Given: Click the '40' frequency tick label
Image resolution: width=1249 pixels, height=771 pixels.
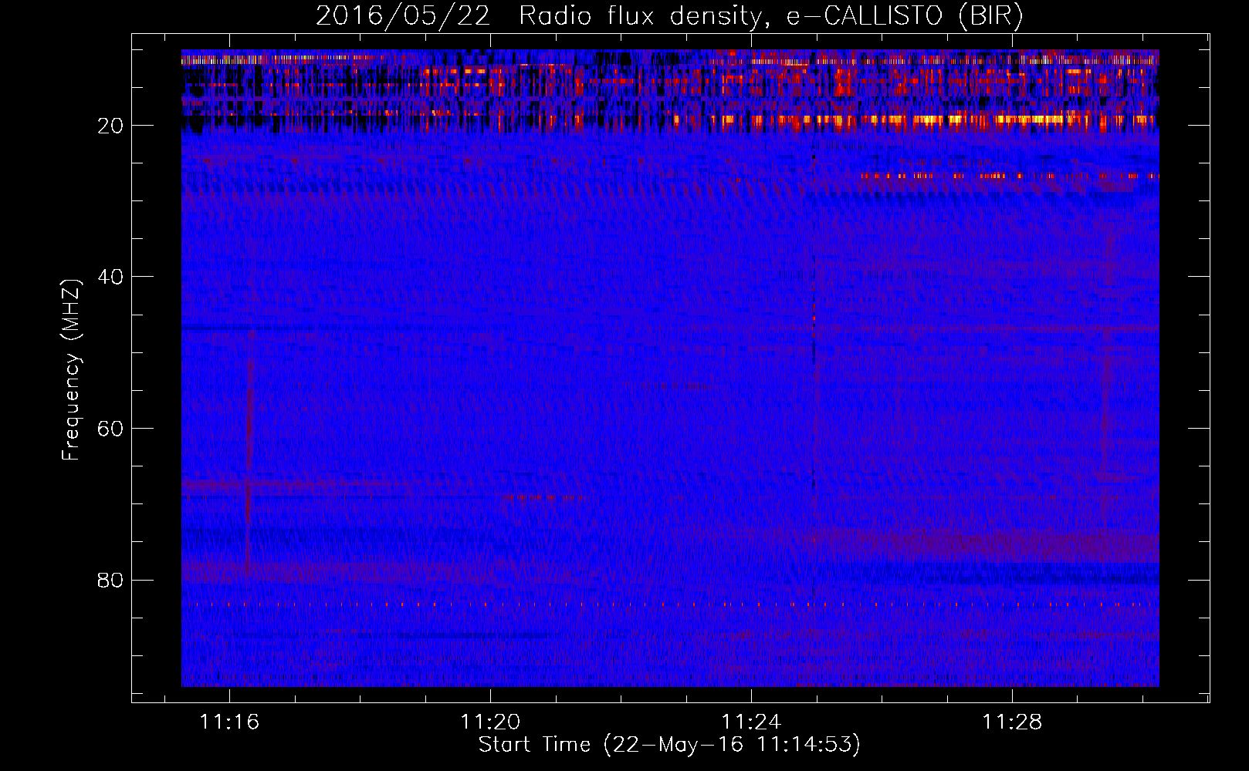Looking at the screenshot, I should [111, 277].
